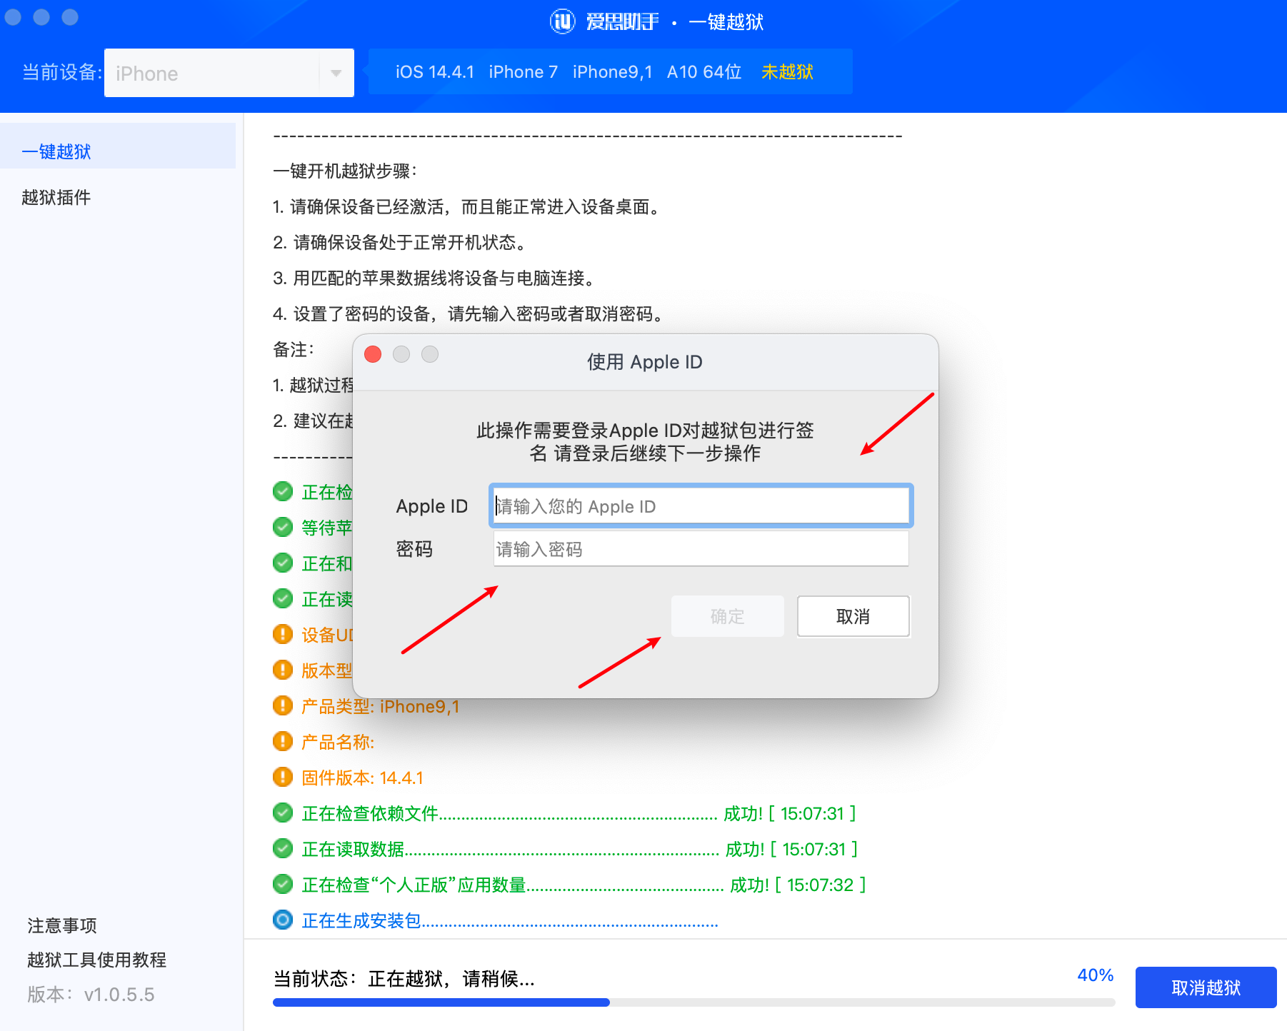The width and height of the screenshot is (1287, 1031).
Task: Click the blue spinner icon beside 正在生成安装包
Action: pyautogui.click(x=283, y=920)
